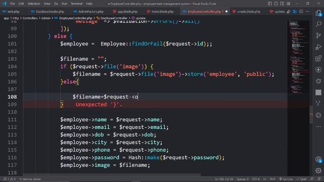Click the VS Code logo icon
Viewport: 324px width, 182px height.
5,4
